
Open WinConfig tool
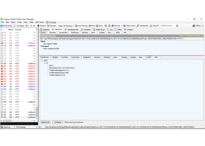6,26
